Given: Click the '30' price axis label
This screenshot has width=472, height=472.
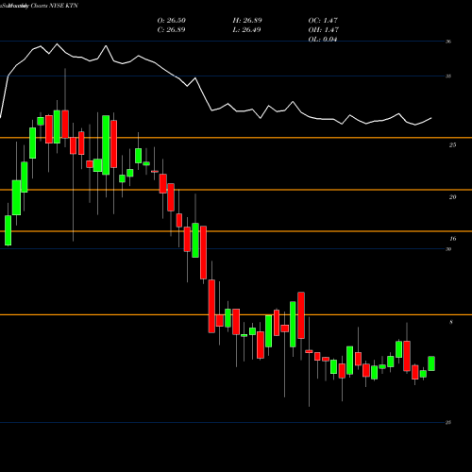Looking at the screenshot, I should 448,249.
